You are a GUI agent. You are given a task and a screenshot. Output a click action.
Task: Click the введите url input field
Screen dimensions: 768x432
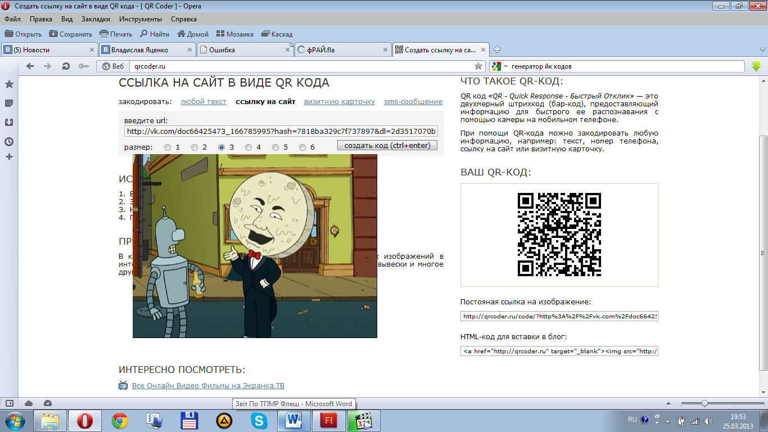(281, 132)
